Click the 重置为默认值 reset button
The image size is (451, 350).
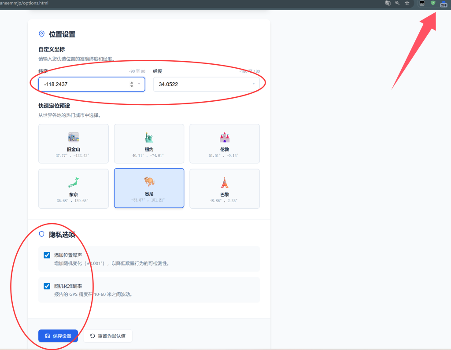click(x=107, y=335)
